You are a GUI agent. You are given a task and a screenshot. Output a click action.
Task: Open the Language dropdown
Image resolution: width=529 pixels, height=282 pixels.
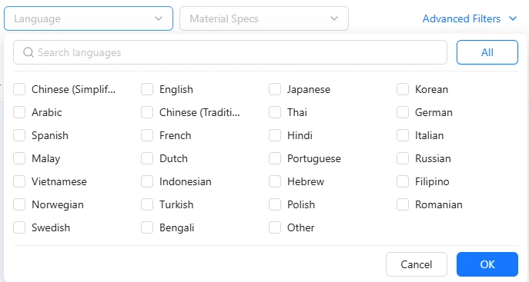[89, 18]
